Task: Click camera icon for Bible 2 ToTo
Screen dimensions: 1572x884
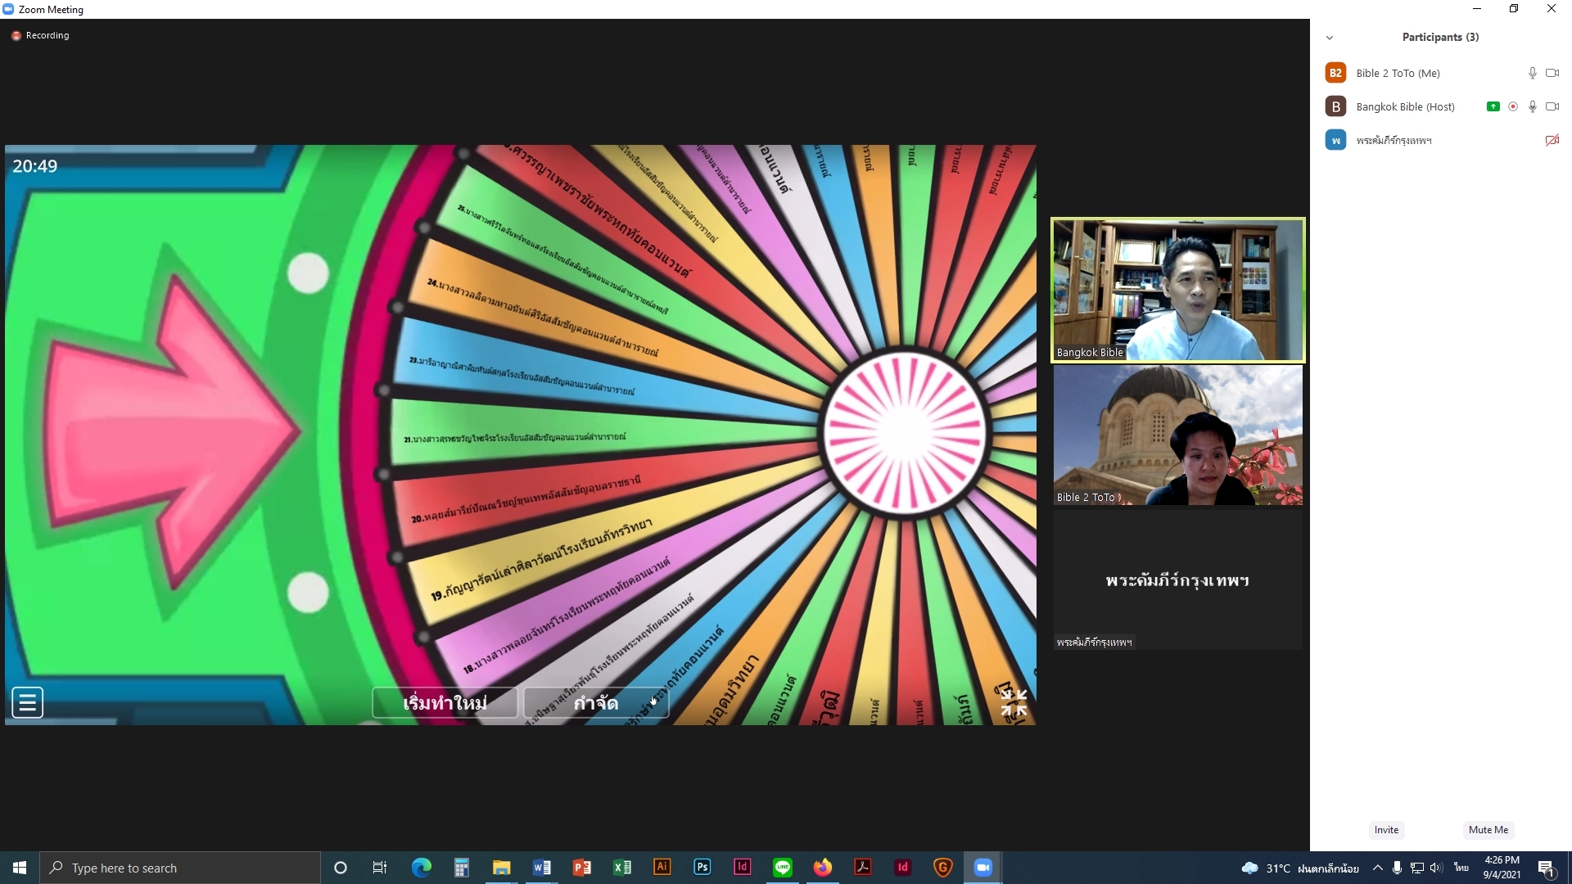Action: pos(1552,73)
